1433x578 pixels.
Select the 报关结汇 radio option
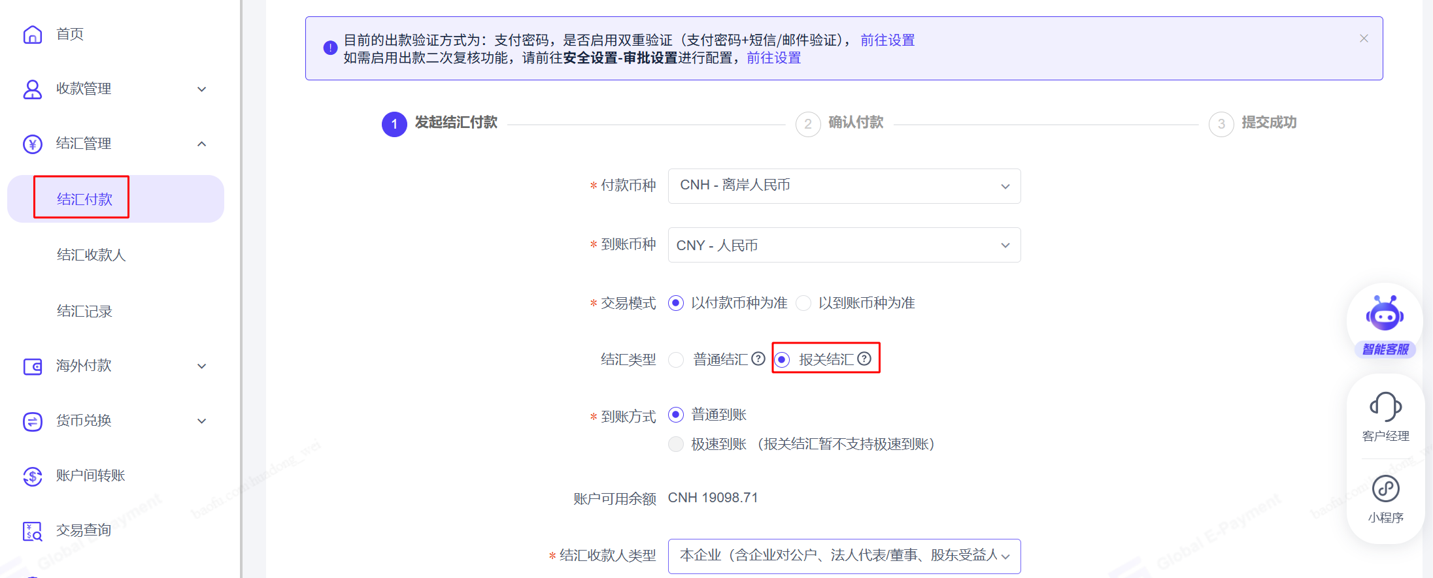click(783, 360)
